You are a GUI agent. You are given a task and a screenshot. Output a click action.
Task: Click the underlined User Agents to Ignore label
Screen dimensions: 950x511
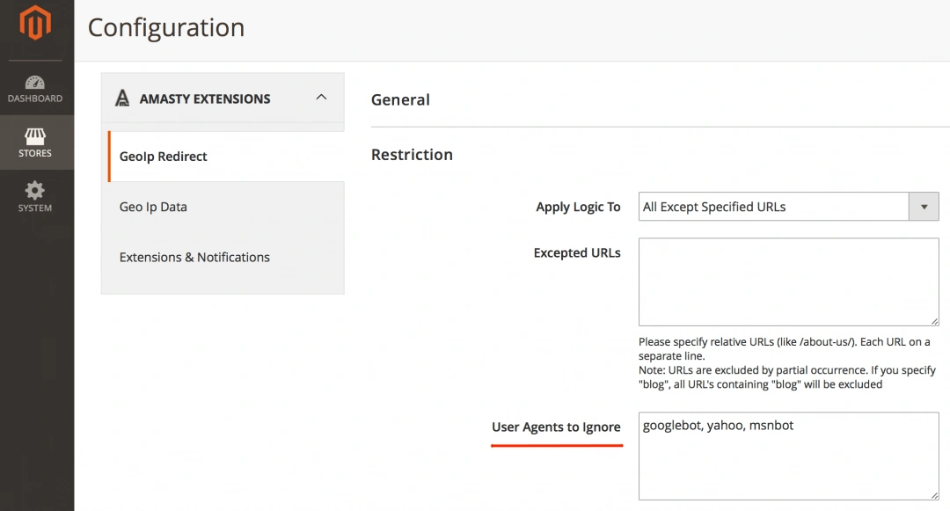(556, 427)
